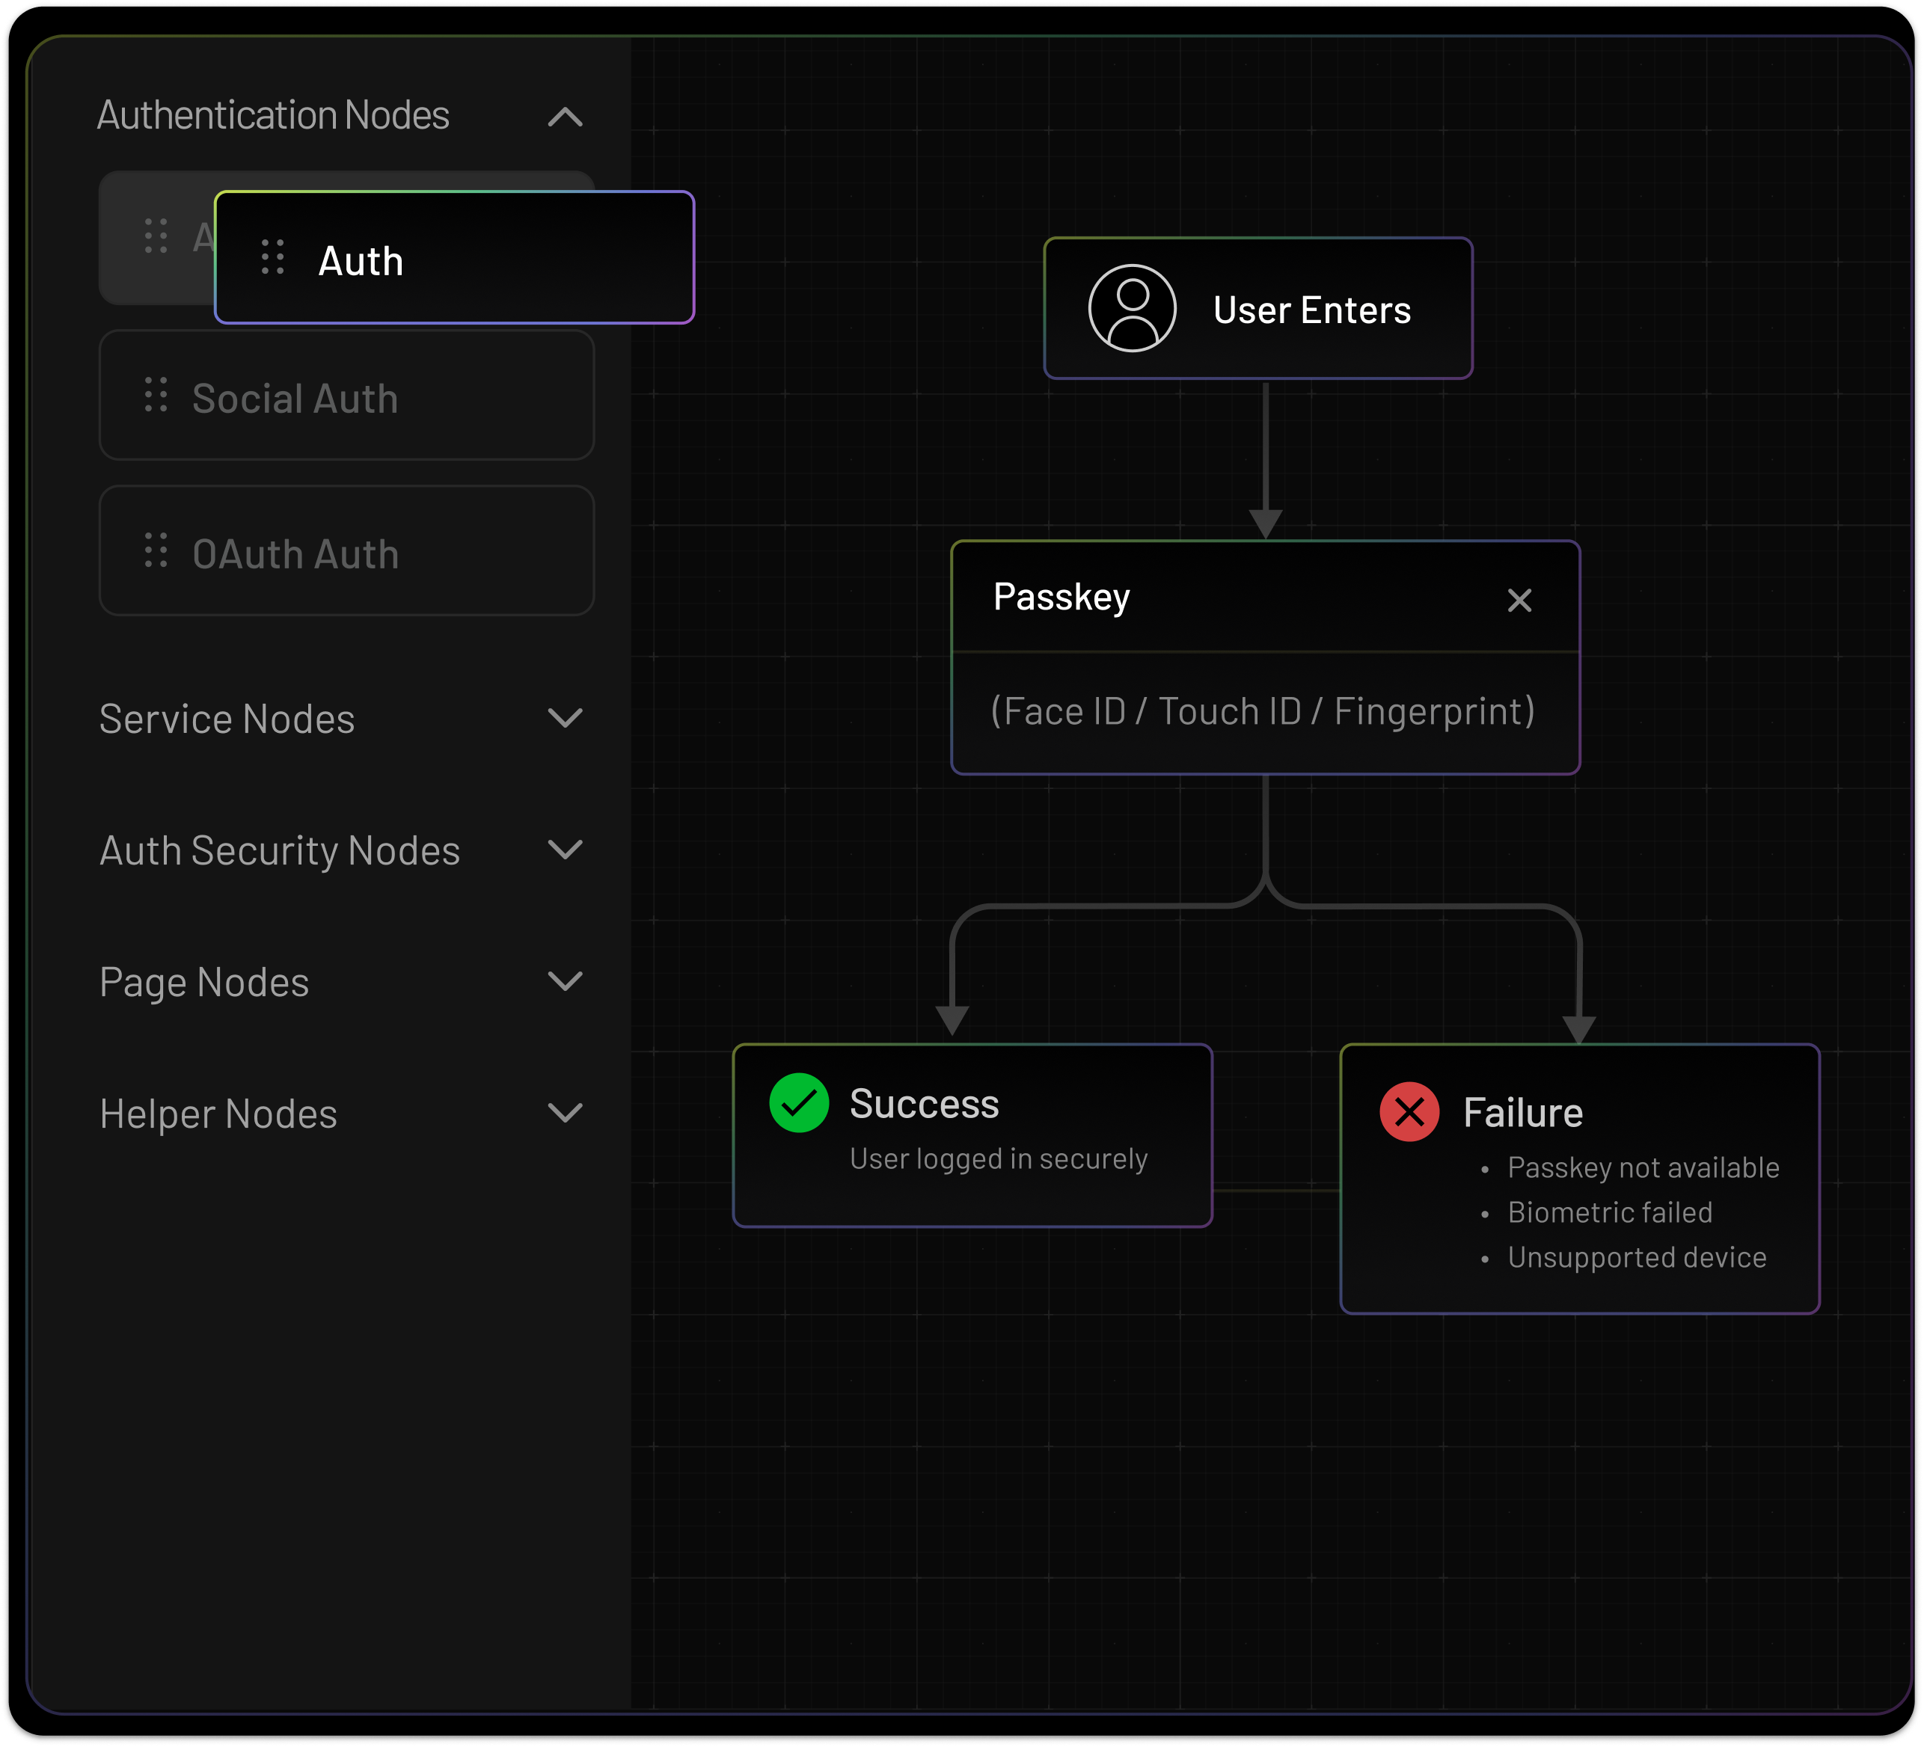1924x1747 pixels.
Task: Click the Face ID / Touch ID / Fingerprint label
Action: pos(1263,709)
